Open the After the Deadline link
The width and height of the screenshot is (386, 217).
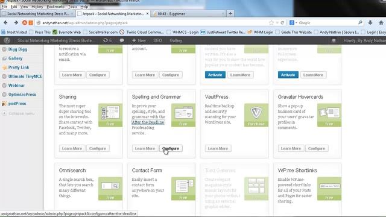[x=148, y=122]
